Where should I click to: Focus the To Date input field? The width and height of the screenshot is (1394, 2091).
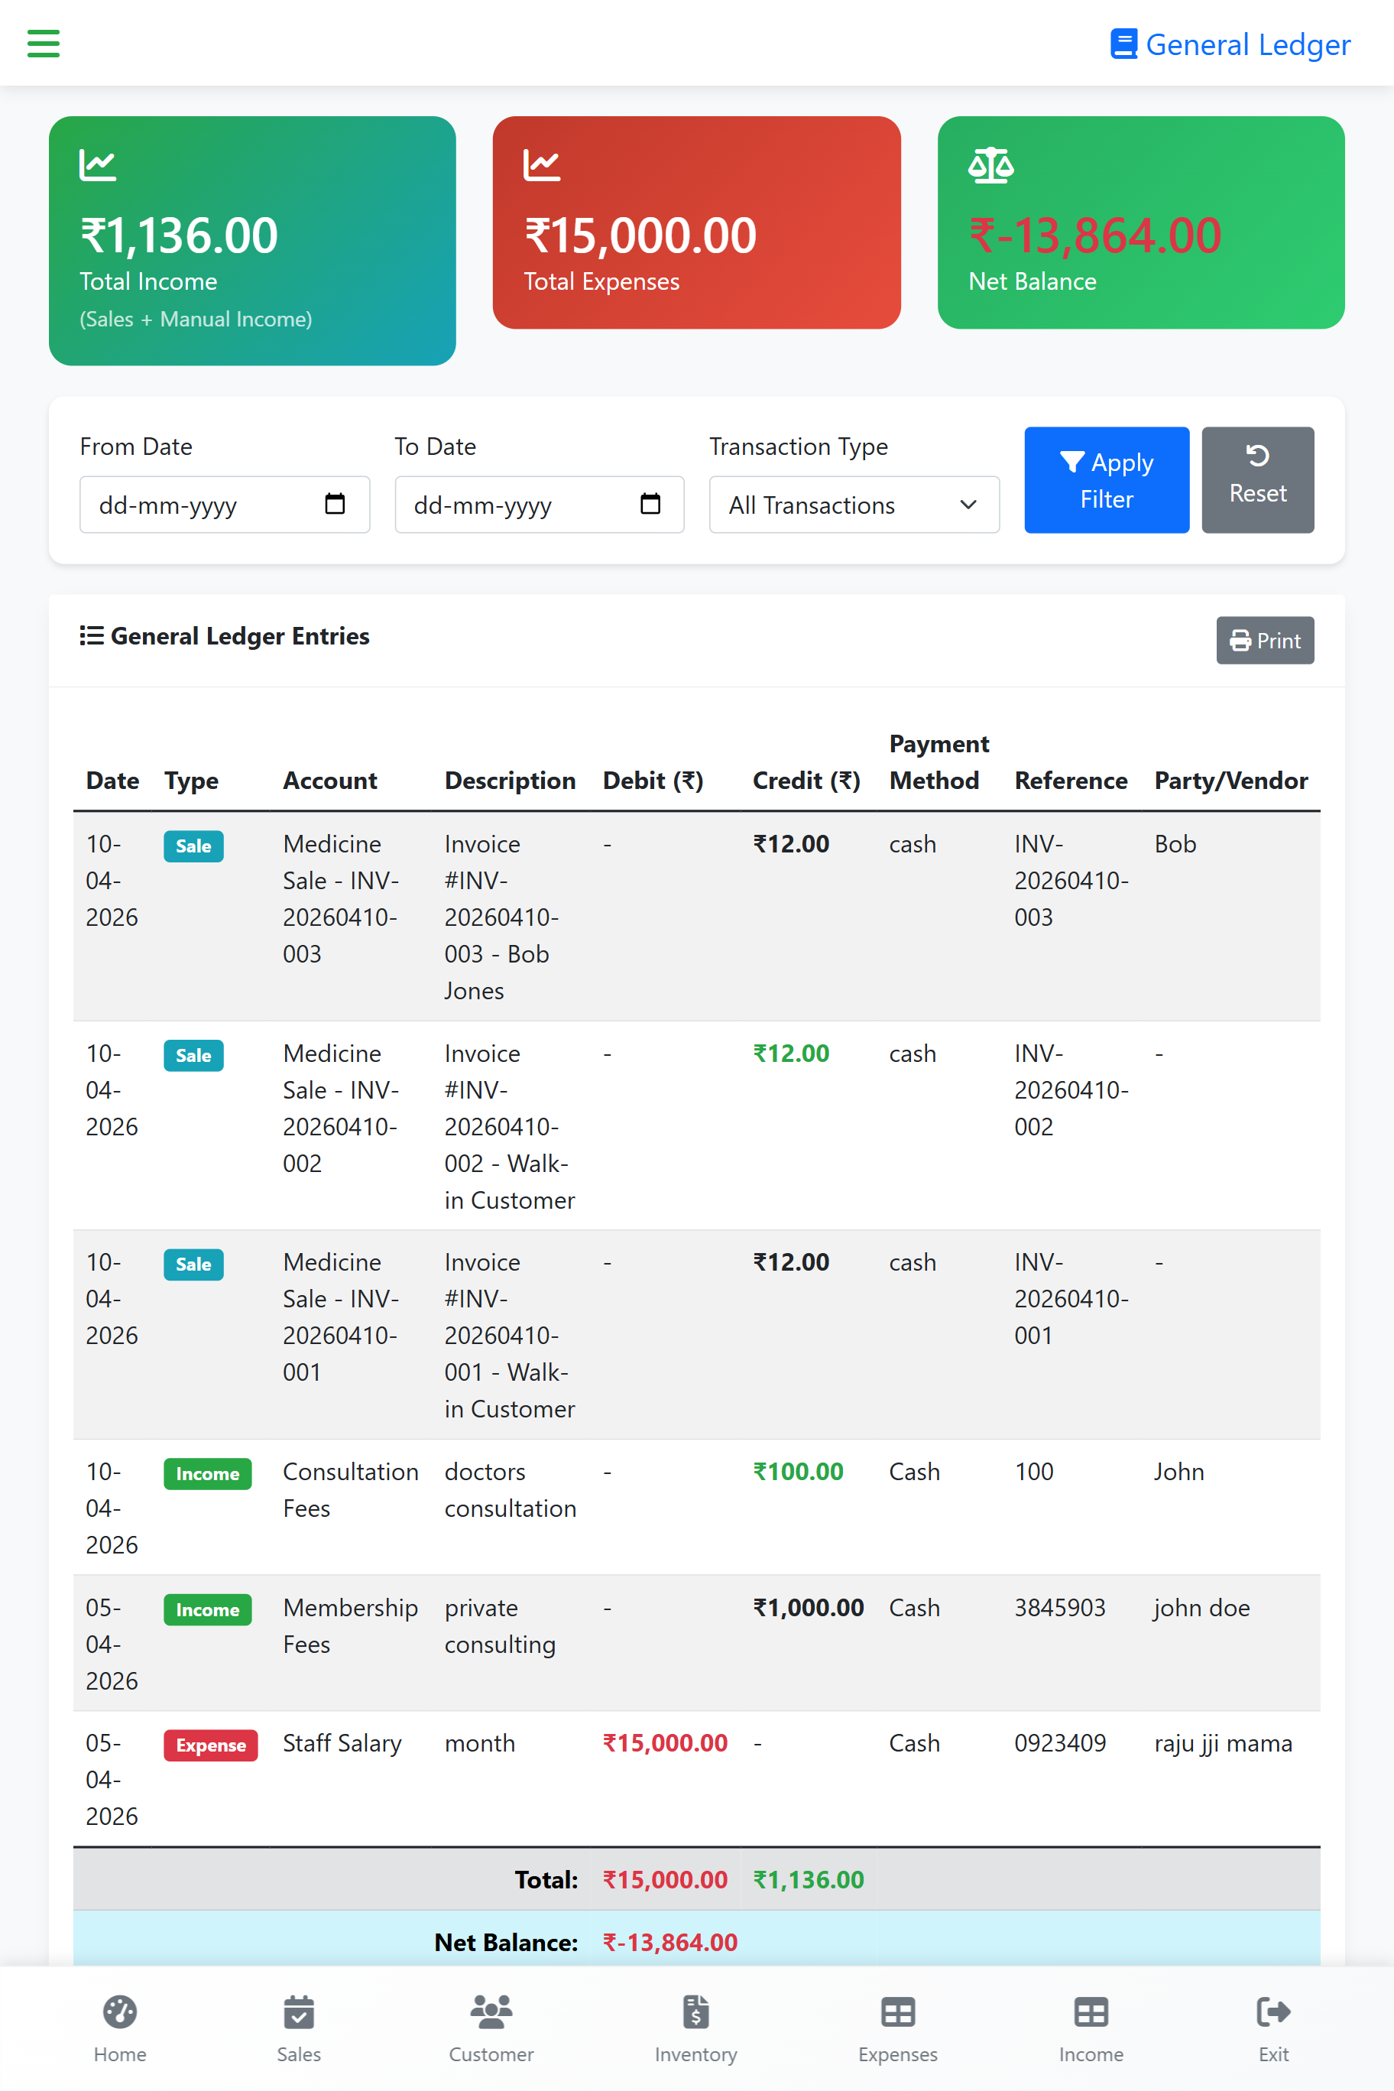coord(539,505)
